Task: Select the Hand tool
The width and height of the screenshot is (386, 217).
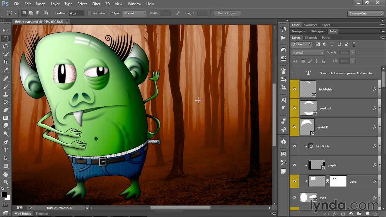Action: (6, 175)
